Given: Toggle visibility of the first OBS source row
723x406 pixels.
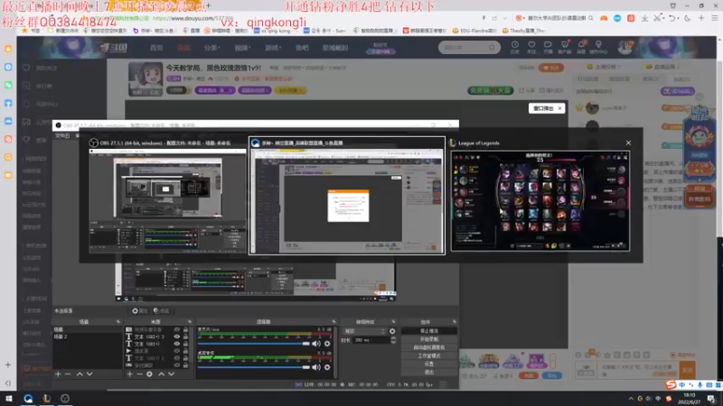Looking at the screenshot, I should coord(176,329).
